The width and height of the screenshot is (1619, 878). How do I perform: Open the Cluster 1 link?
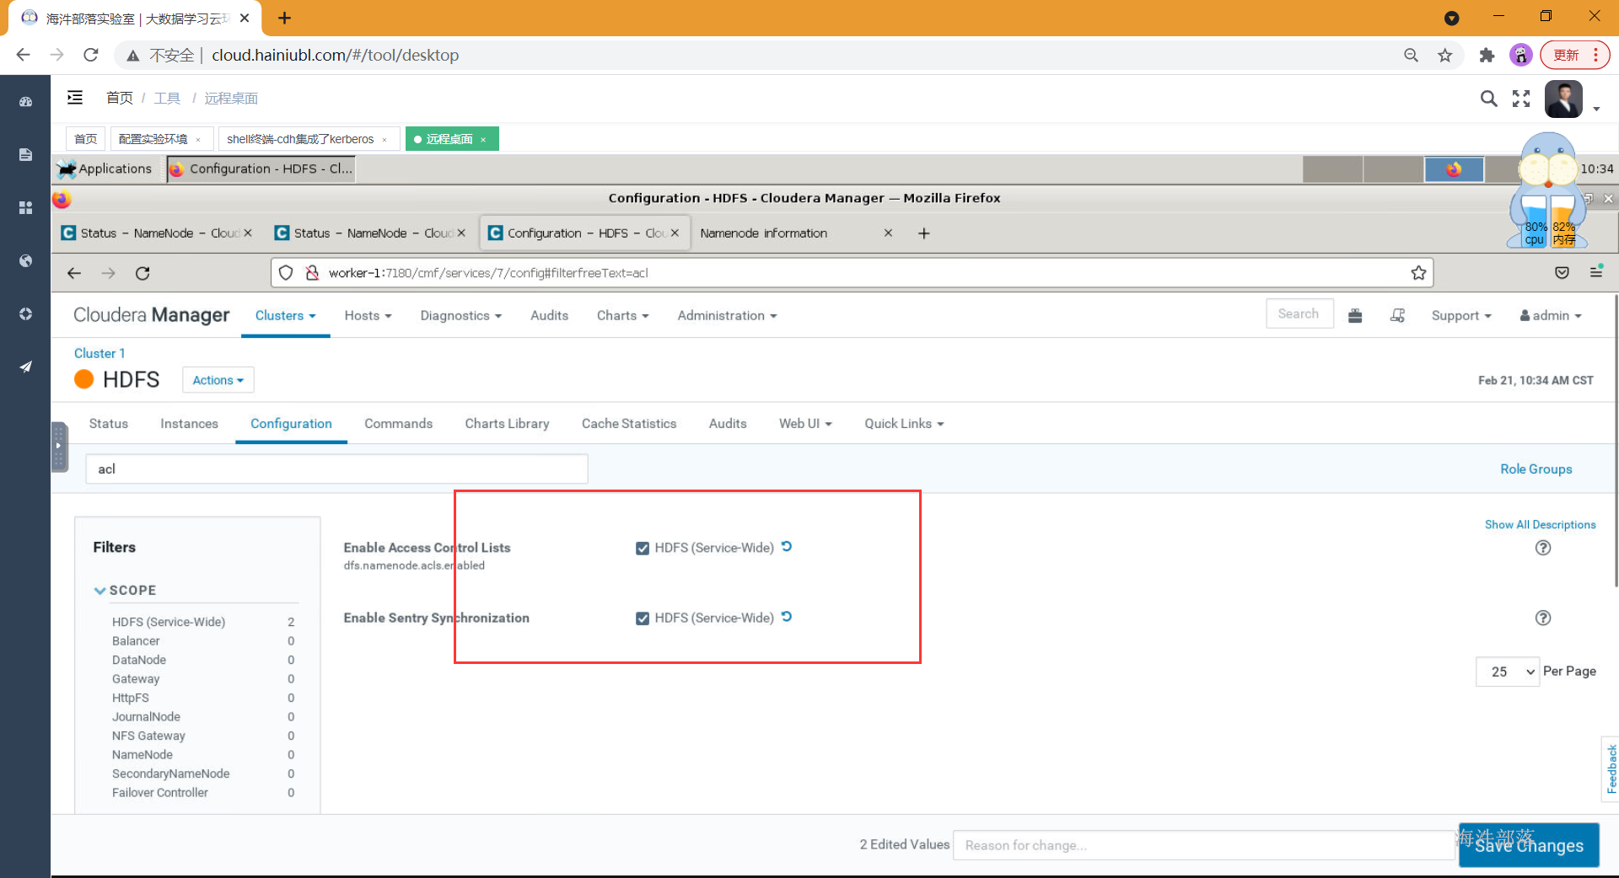pyautogui.click(x=100, y=353)
